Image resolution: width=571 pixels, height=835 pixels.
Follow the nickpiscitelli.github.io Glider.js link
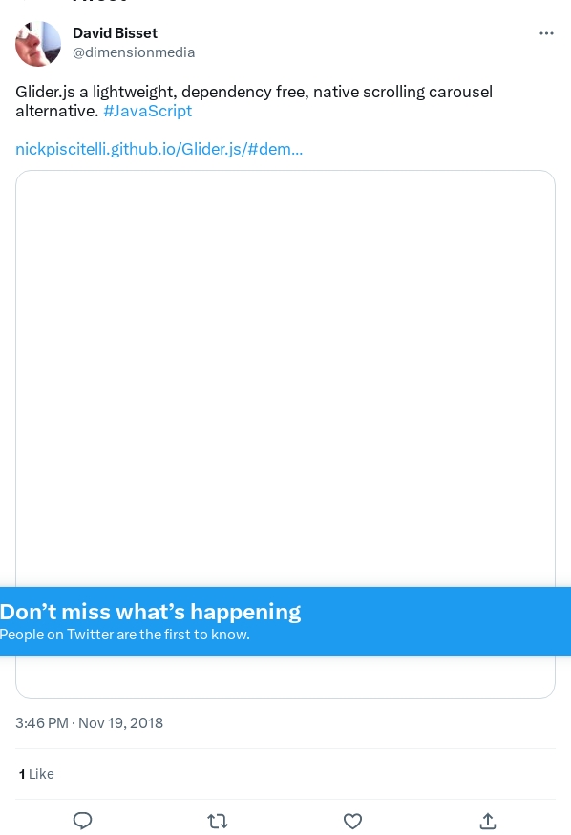(159, 149)
